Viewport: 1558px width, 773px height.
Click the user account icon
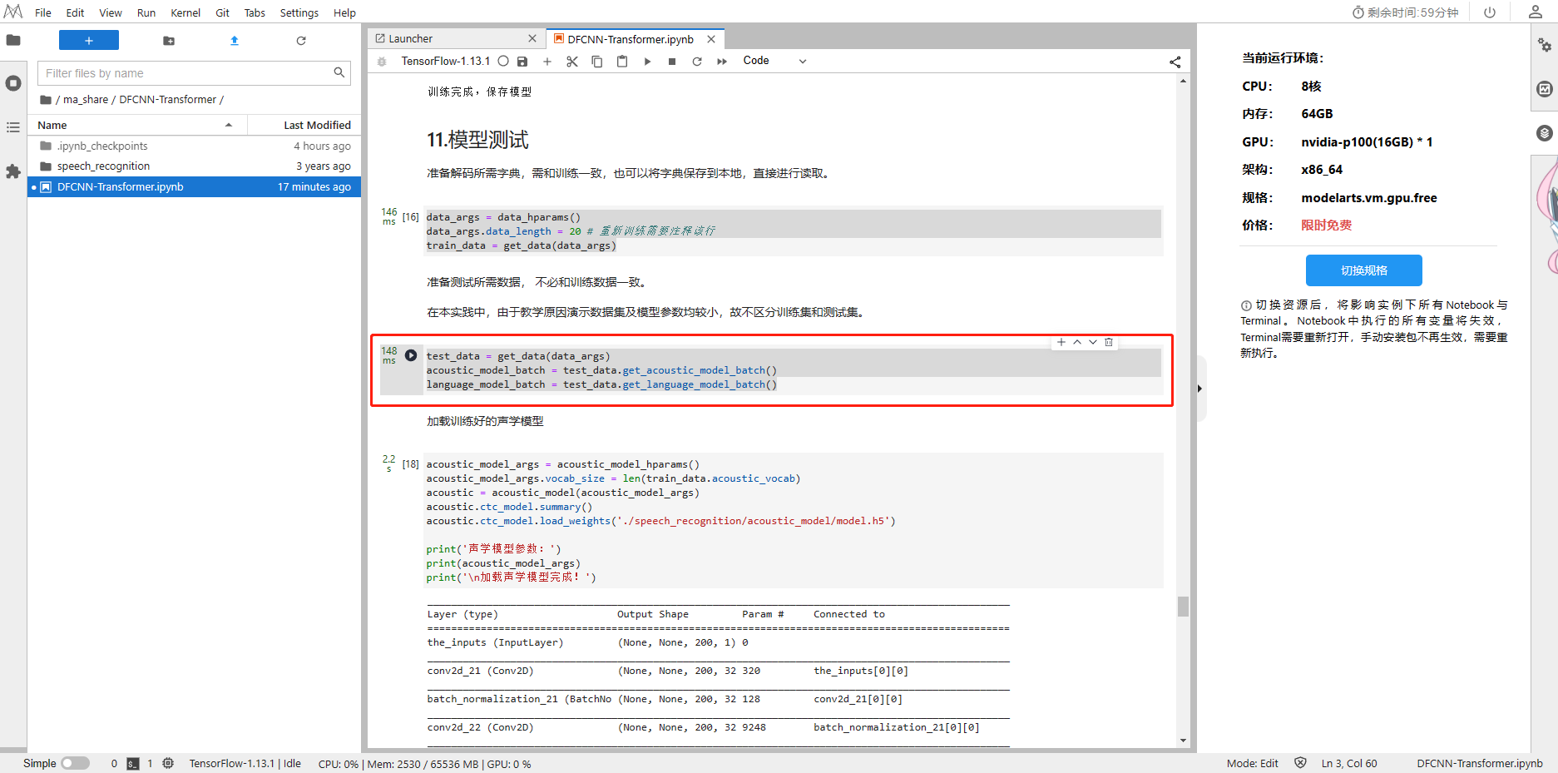pos(1536,12)
